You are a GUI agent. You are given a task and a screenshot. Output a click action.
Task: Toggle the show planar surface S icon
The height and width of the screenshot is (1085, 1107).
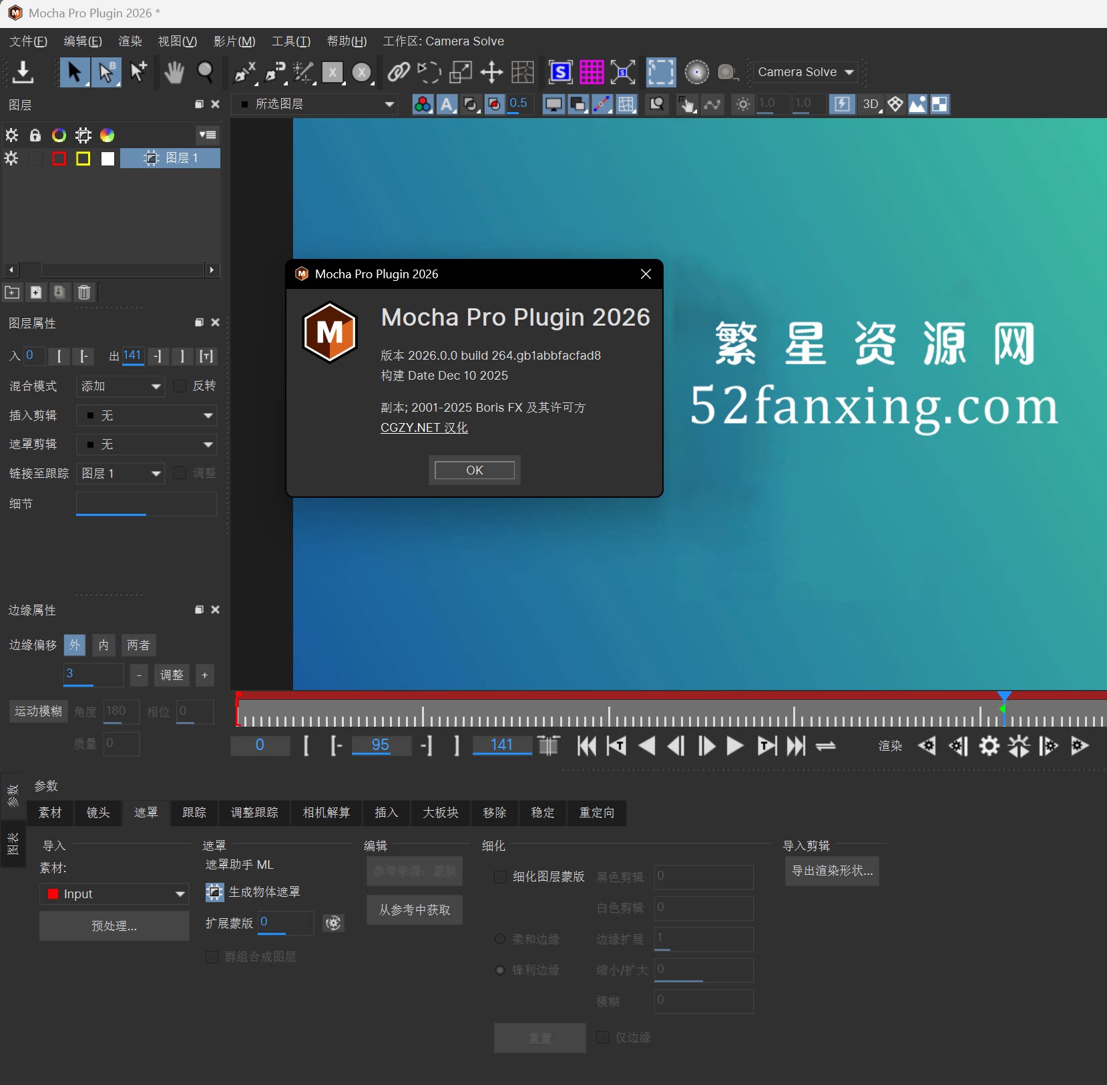point(561,72)
